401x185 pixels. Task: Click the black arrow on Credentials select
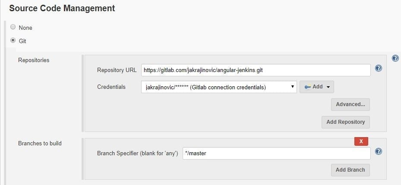click(x=292, y=87)
